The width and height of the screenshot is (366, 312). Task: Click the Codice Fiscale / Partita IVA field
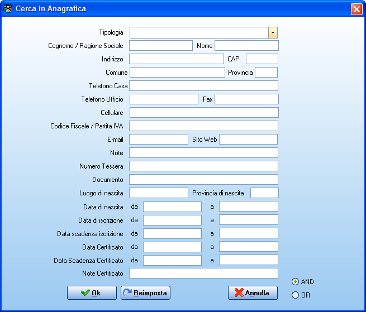click(x=203, y=126)
